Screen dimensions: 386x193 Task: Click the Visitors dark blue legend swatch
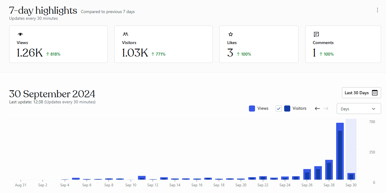287,109
